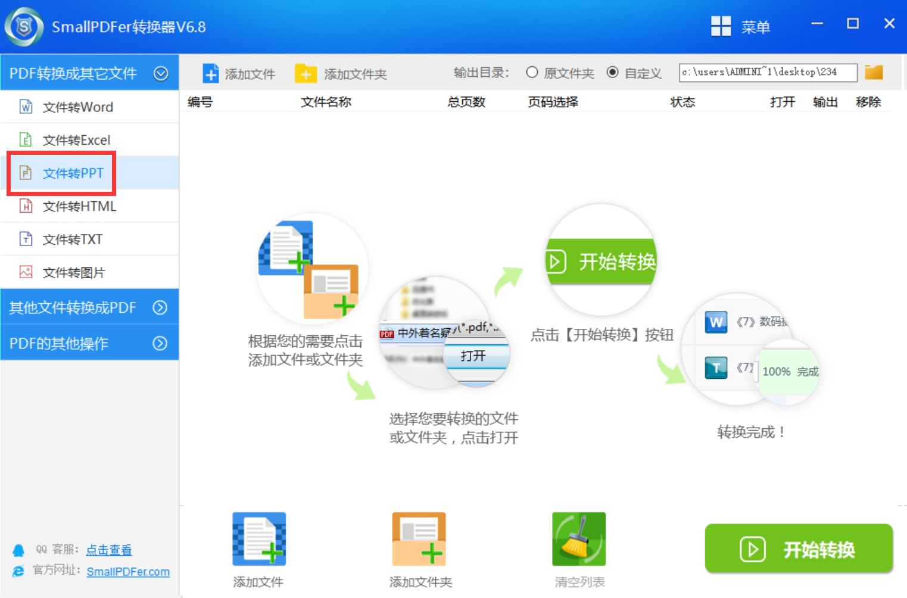
Task: Close the SmallPDFer window
Action: click(x=889, y=24)
